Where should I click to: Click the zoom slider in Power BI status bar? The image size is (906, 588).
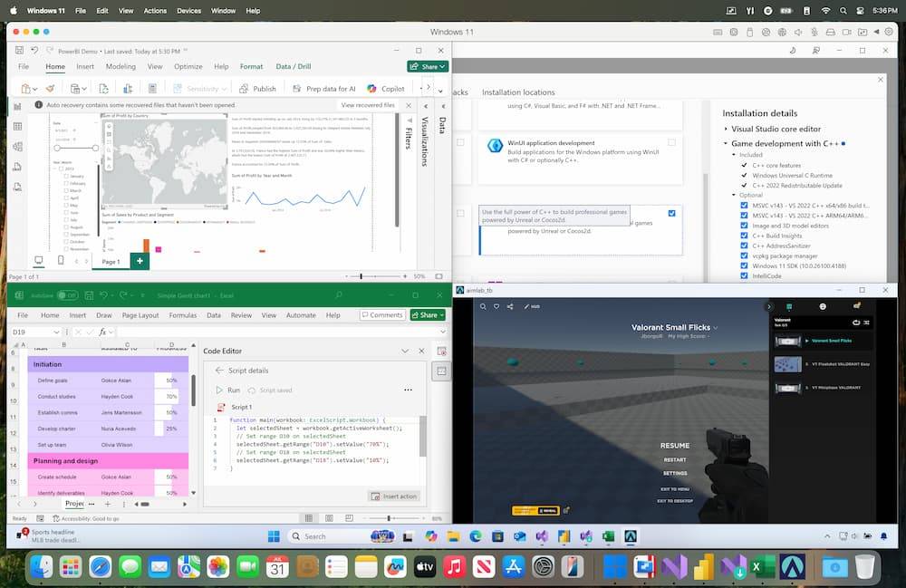(x=362, y=275)
